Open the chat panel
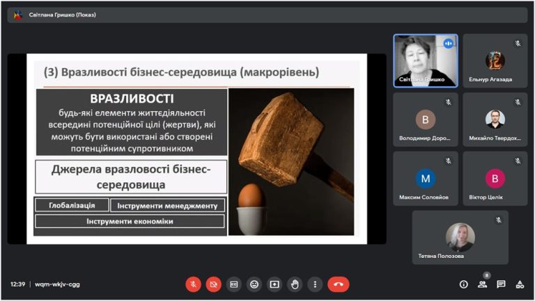The height and width of the screenshot is (301, 535). [x=501, y=284]
